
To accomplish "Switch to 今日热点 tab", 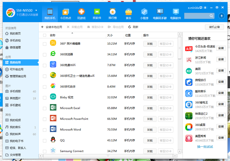I will 65,14.
